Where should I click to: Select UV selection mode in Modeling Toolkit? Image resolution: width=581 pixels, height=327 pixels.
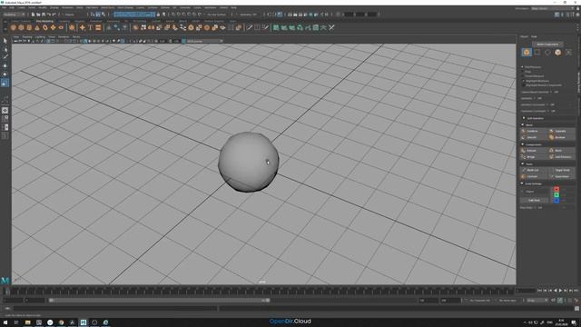568,53
